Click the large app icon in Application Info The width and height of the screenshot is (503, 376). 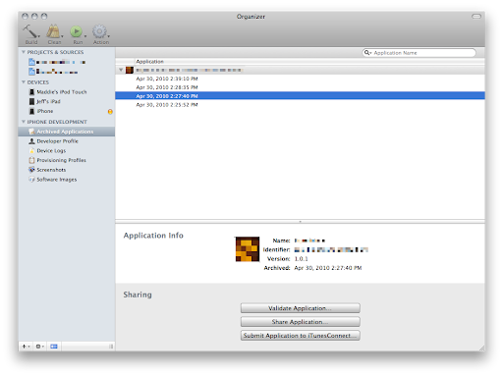click(x=248, y=249)
